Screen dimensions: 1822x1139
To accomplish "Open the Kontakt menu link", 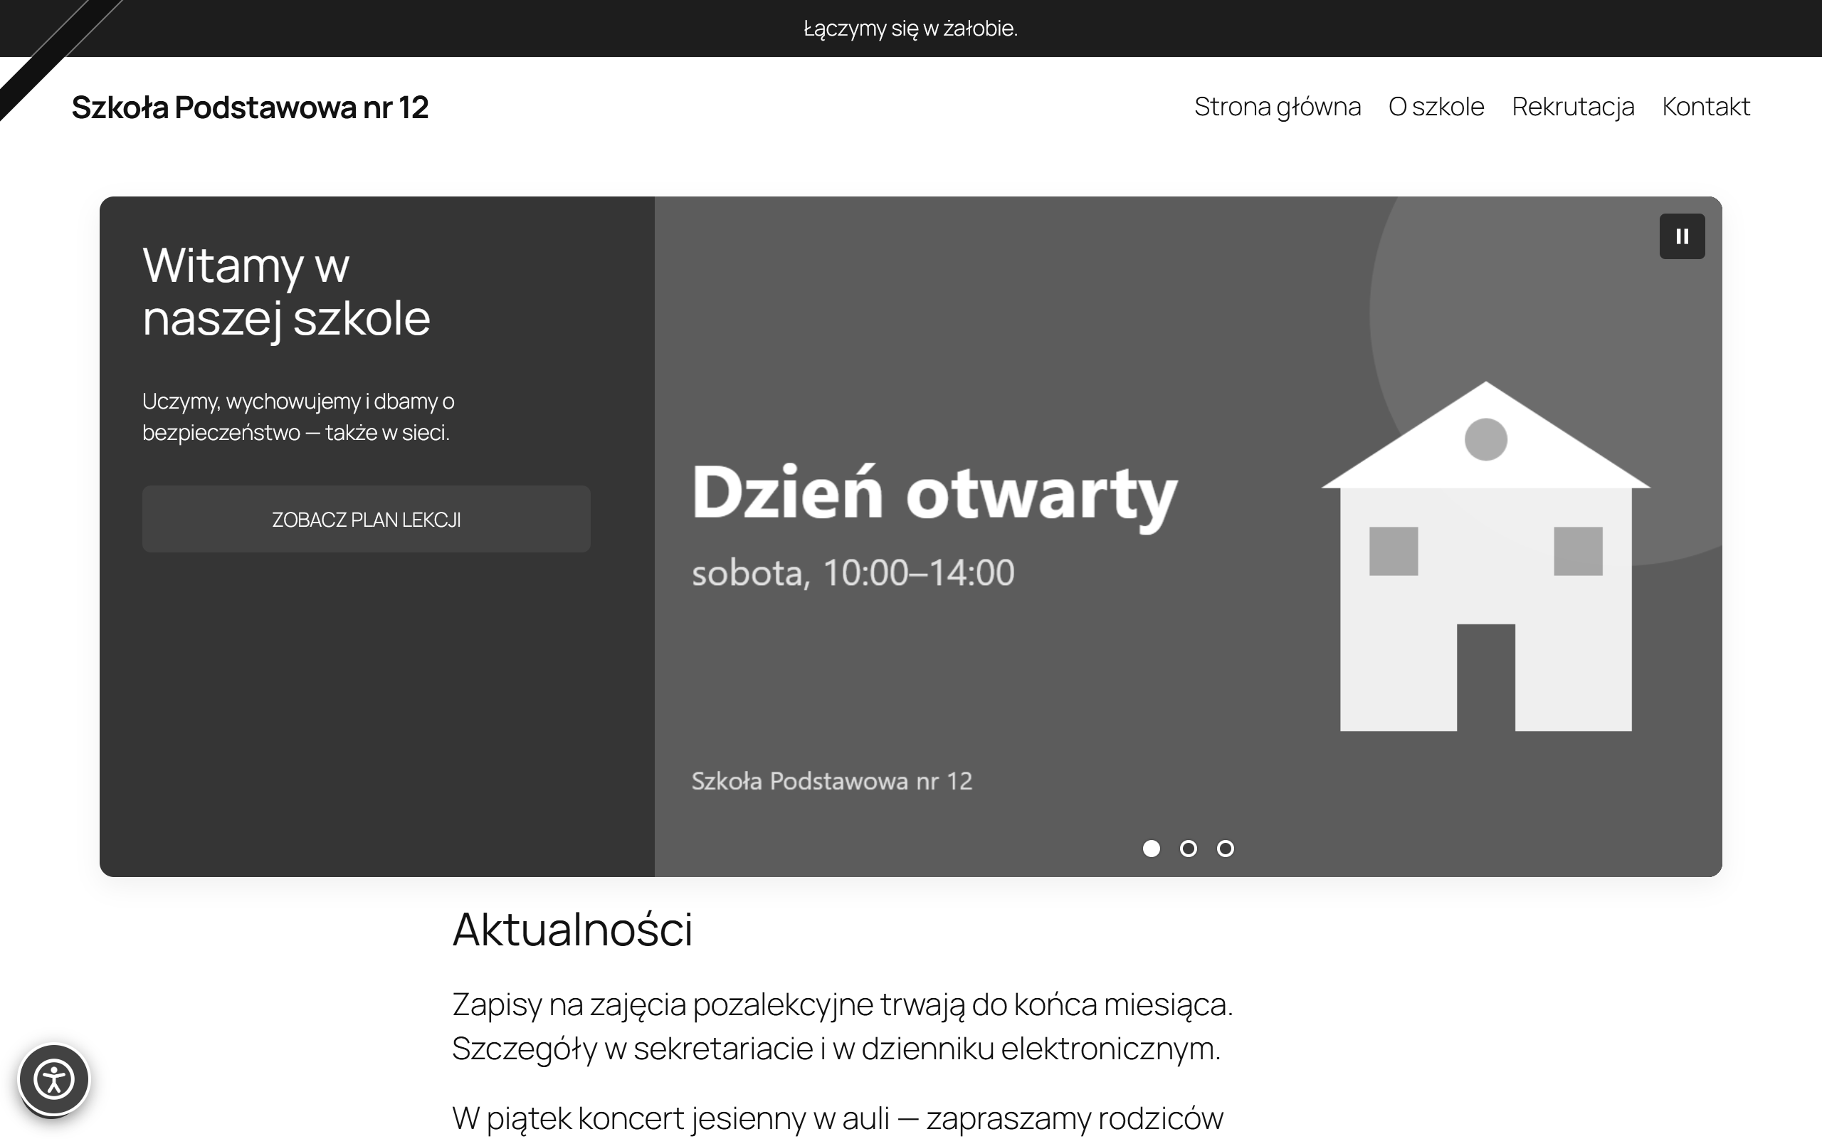I will 1706,107.
